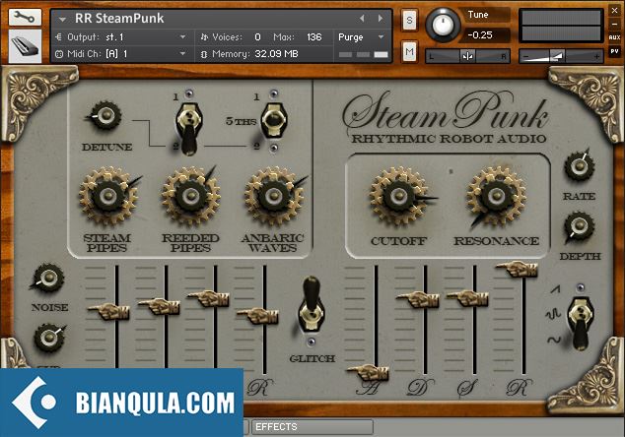Turn the Depth knob
Screen dimensions: 625x437
click(580, 226)
